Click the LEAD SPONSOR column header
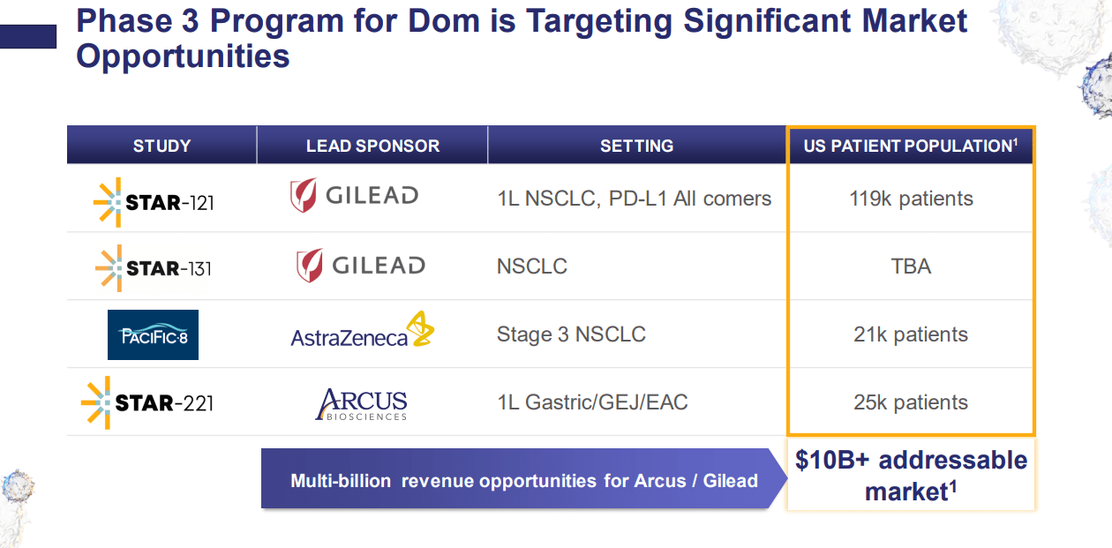1112x548 pixels. (x=372, y=146)
